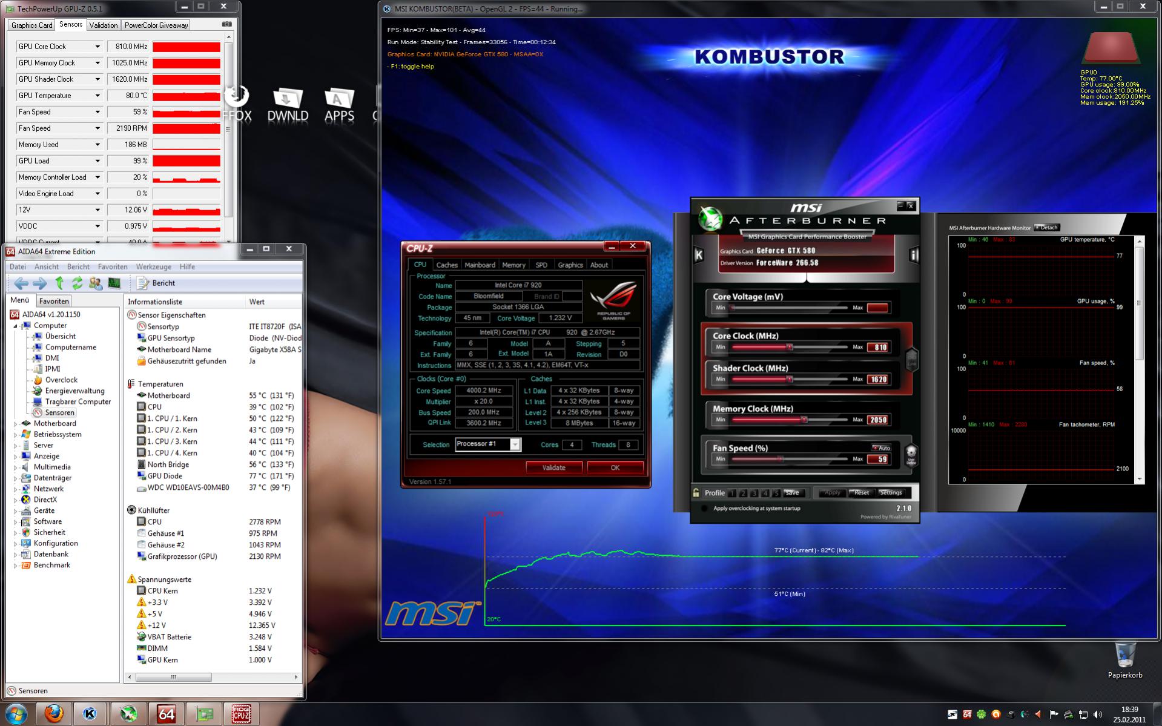This screenshot has width=1162, height=726.
Task: Click the Reset button in Afterburner
Action: [861, 493]
